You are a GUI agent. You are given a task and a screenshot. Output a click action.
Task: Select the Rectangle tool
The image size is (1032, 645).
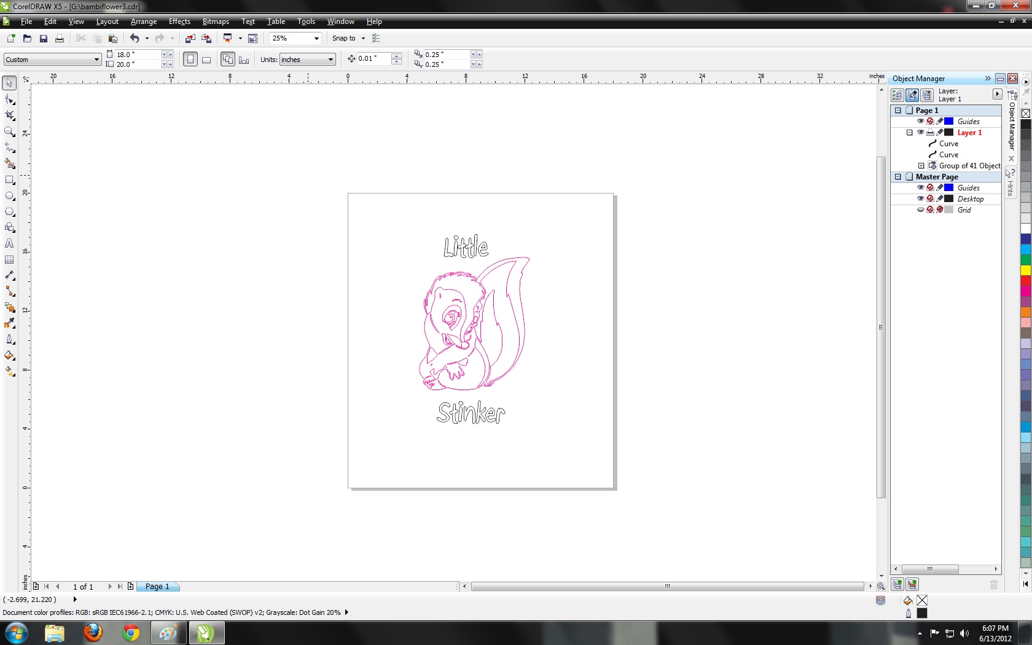click(x=10, y=180)
